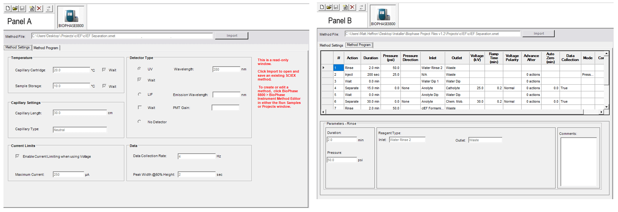Viewport: 618px width, 212px height.
Task: Click refresh arrows icon in Panel B toolbar
Action: (x=362, y=7)
